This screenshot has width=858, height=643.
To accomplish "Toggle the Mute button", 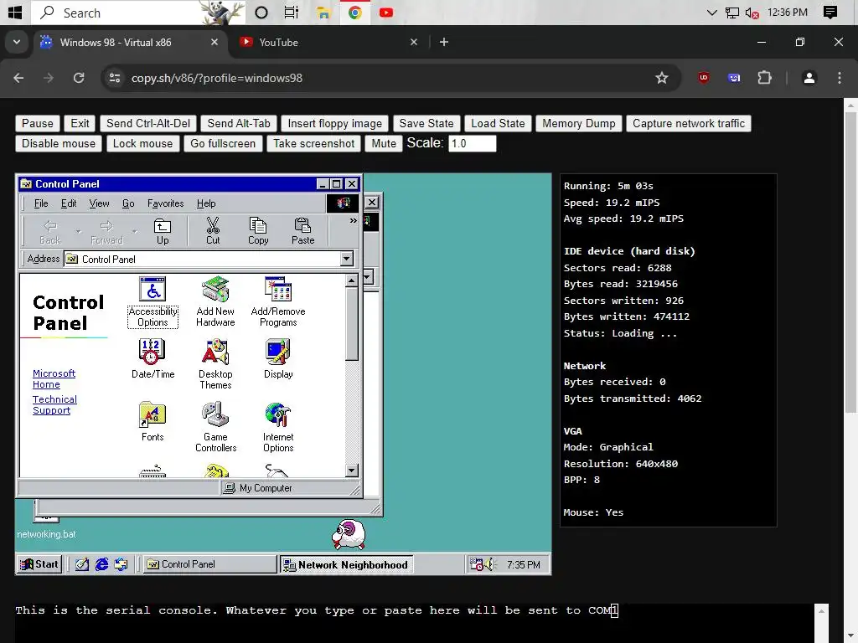I will coord(384,144).
